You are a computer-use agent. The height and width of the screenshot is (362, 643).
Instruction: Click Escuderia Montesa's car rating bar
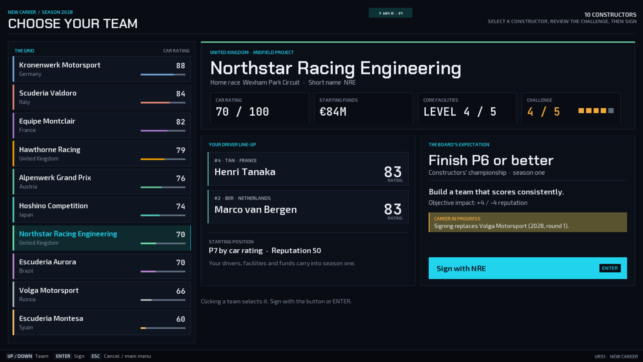pos(163,328)
